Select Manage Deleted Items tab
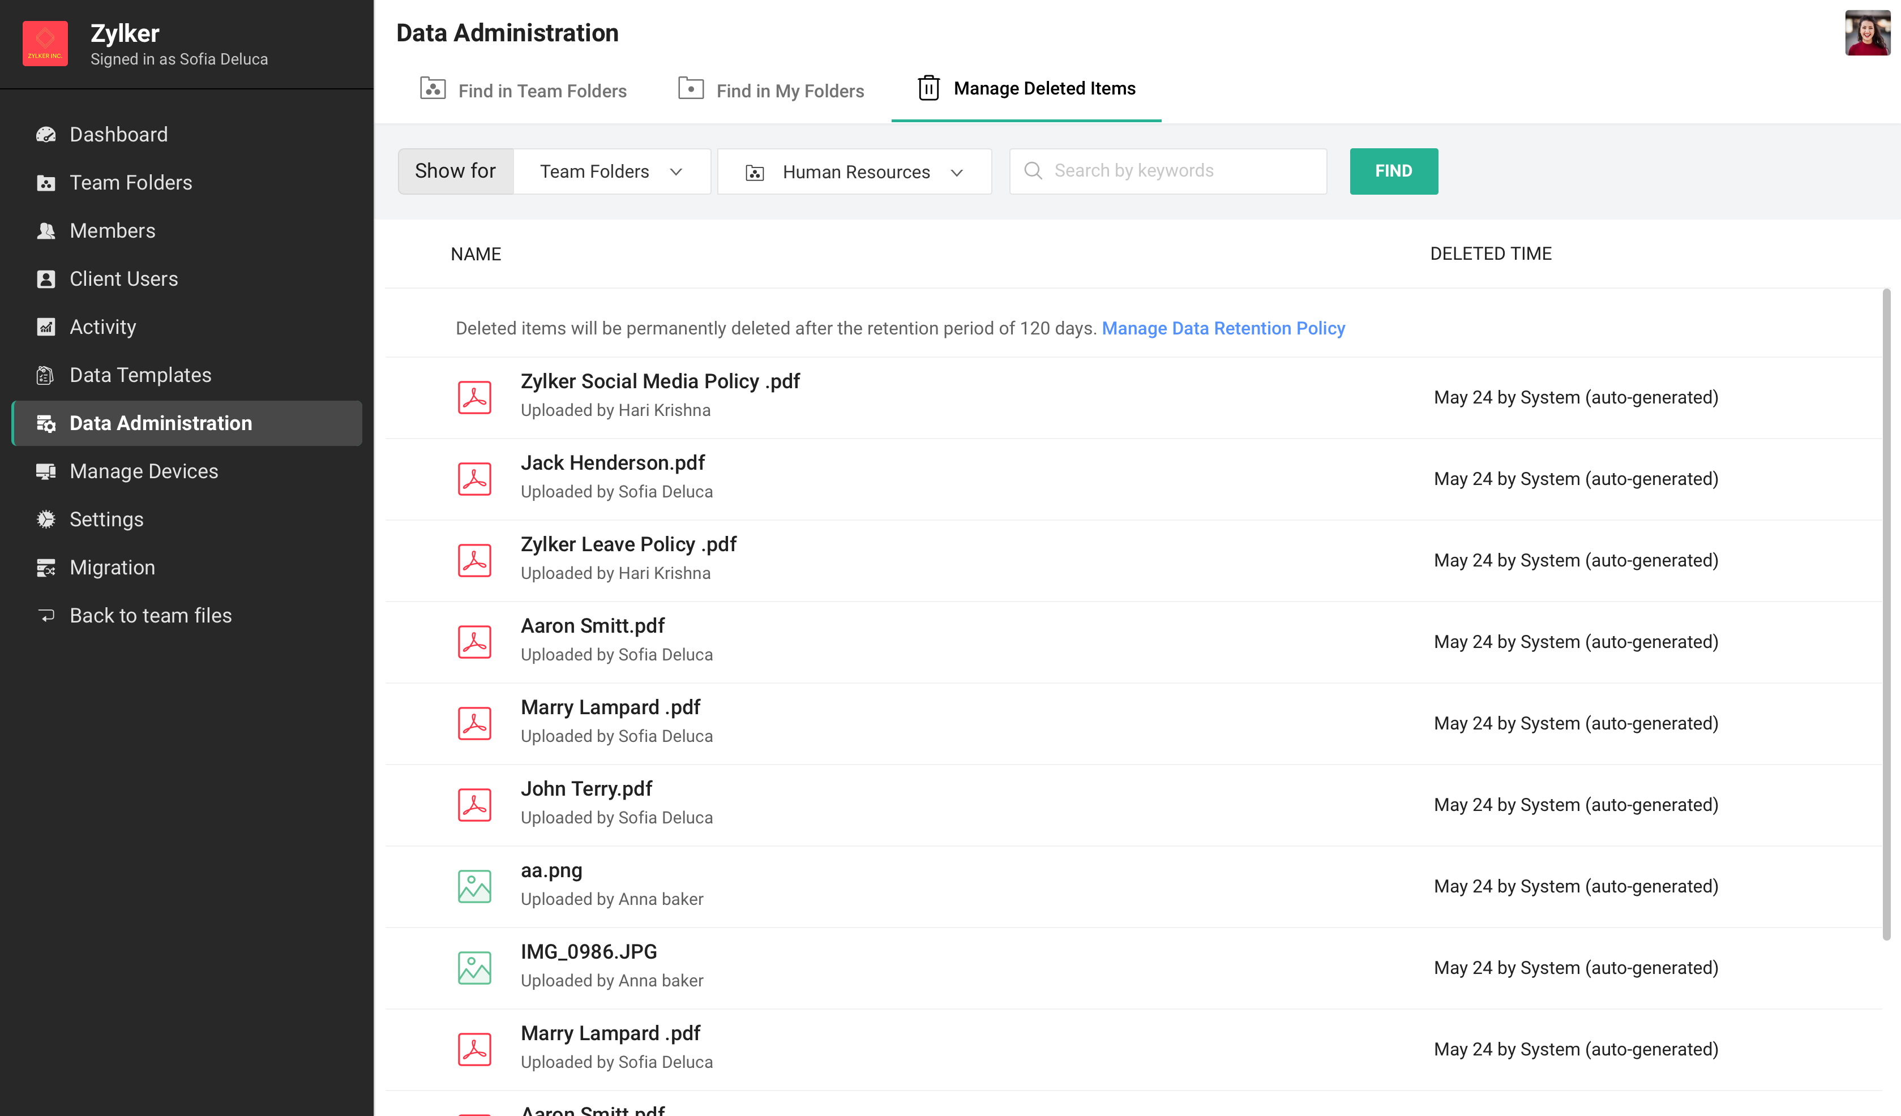Image resolution: width=1901 pixels, height=1116 pixels. pos(1026,89)
